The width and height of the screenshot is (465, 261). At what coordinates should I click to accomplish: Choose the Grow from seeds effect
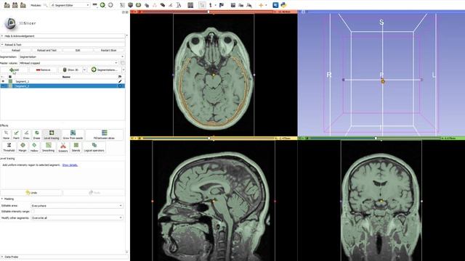(73, 135)
